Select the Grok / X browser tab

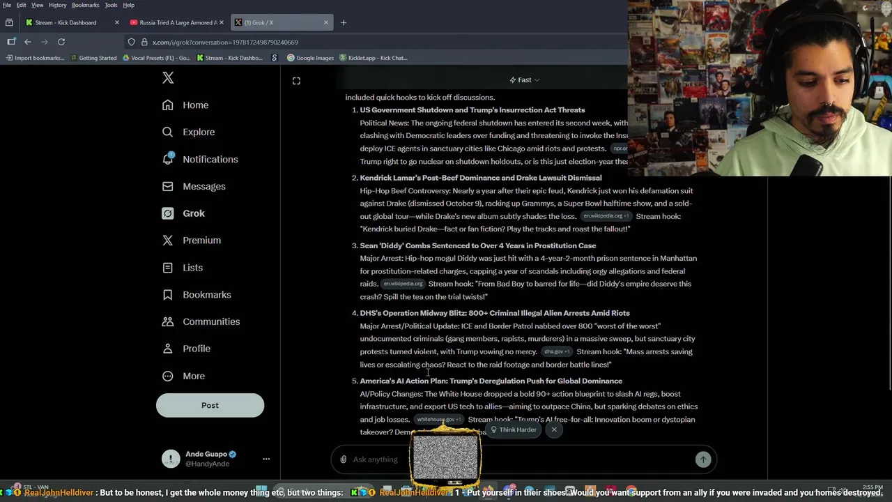[x=282, y=22]
